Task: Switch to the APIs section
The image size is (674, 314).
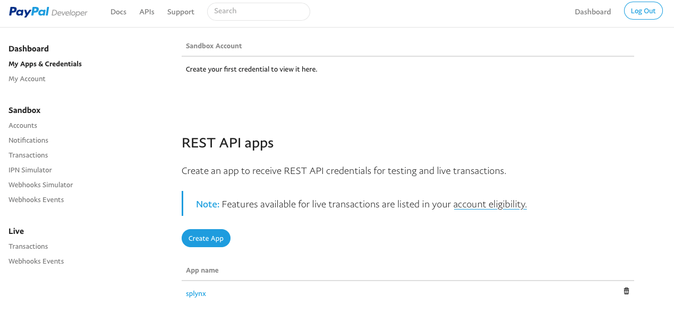Action: 147,11
